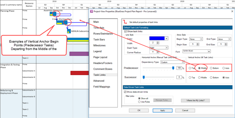Click the Cancel button
Screen dimensions: 235x118
tap(185, 110)
